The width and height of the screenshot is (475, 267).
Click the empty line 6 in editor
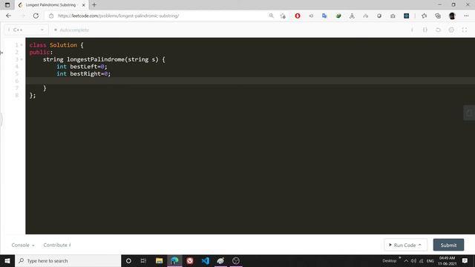[250, 81]
